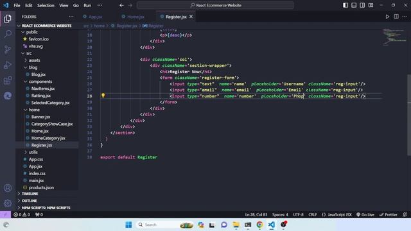
Task: Open the Explorer view in activity bar
Action: [8, 19]
